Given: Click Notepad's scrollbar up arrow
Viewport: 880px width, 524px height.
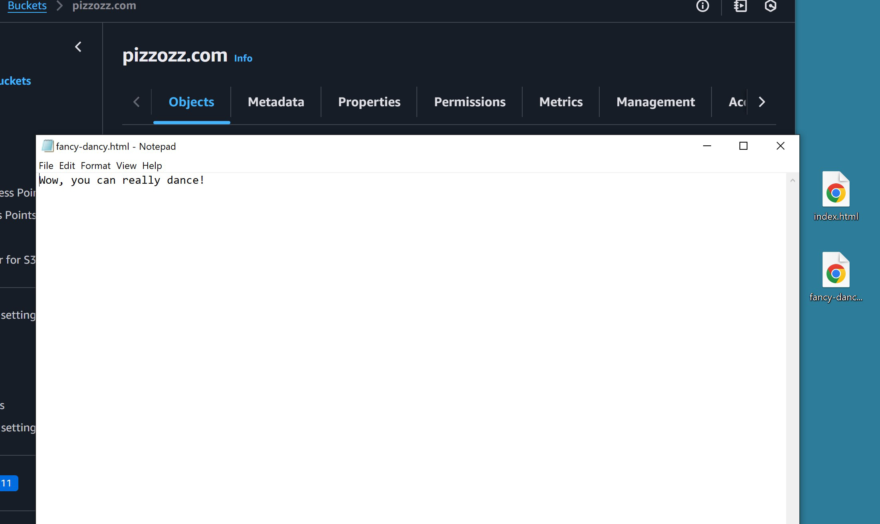Looking at the screenshot, I should click(x=793, y=181).
